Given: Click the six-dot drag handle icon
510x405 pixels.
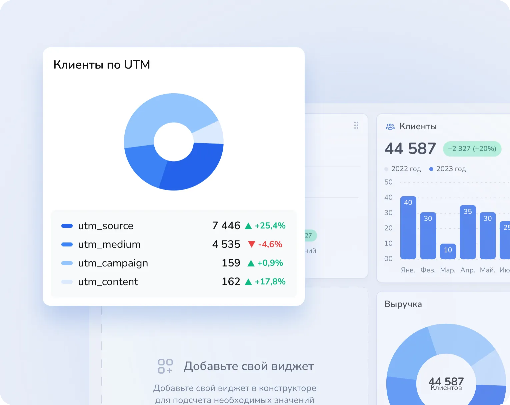Looking at the screenshot, I should pyautogui.click(x=356, y=125).
